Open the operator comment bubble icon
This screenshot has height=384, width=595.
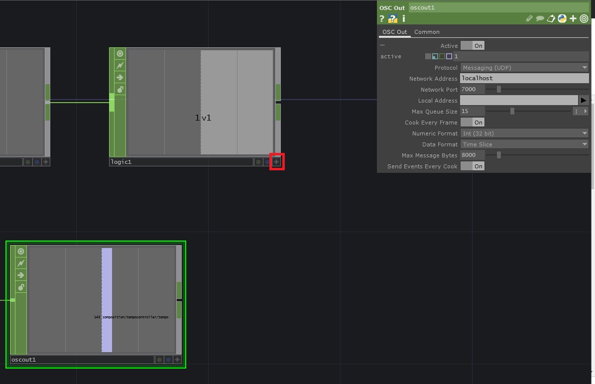(x=540, y=18)
